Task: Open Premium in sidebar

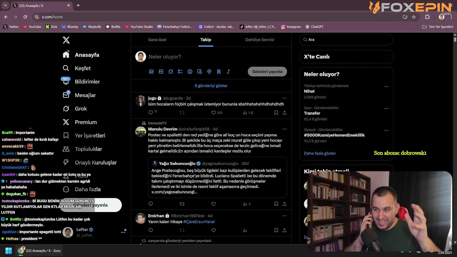Action: (80, 122)
